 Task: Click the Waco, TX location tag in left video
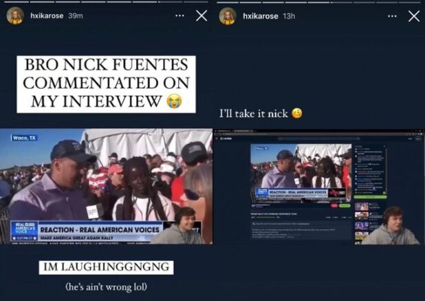point(24,138)
